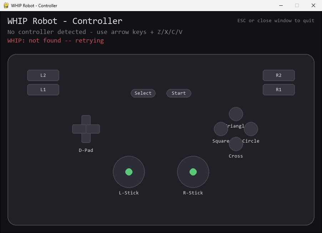Click the 'L-Stick' label

129,193
